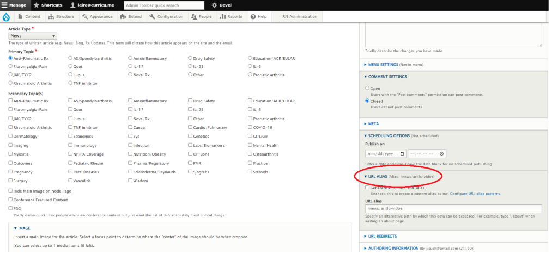Click the leira@curricu.me user account link

tap(94, 5)
